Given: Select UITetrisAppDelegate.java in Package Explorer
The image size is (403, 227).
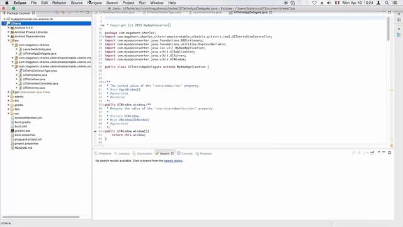Looking at the screenshot, I should (x=39, y=54).
